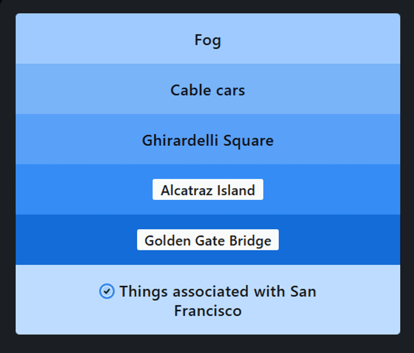This screenshot has width=414, height=353.
Task: Click the word Cable in the second row
Action: 189,90
